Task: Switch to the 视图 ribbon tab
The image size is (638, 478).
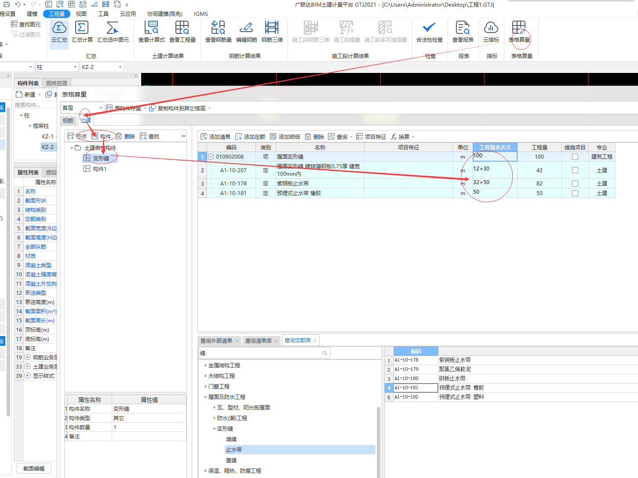Action: pos(81,14)
